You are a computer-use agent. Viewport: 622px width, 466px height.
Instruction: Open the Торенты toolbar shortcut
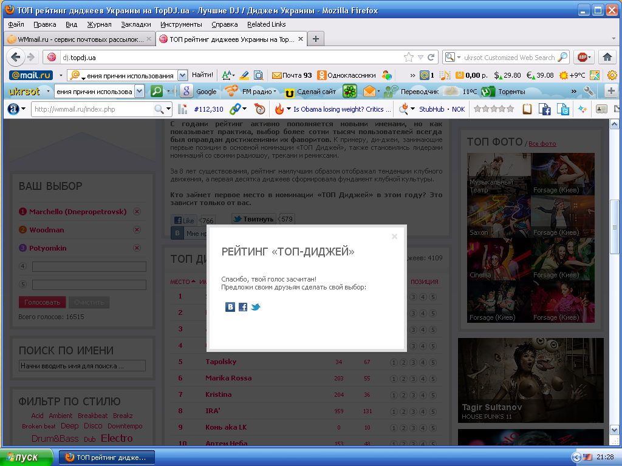(503, 92)
